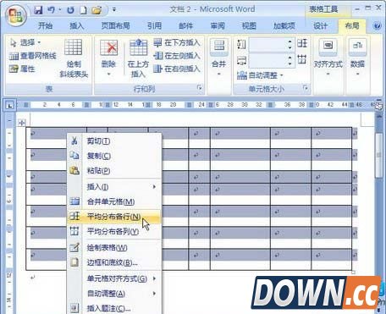386x314 pixels.
Task: Decrease column width with down spinner
Action: coord(290,64)
